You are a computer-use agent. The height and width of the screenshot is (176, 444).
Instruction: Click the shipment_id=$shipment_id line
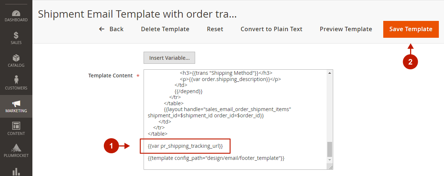pyautogui.click(x=206, y=115)
